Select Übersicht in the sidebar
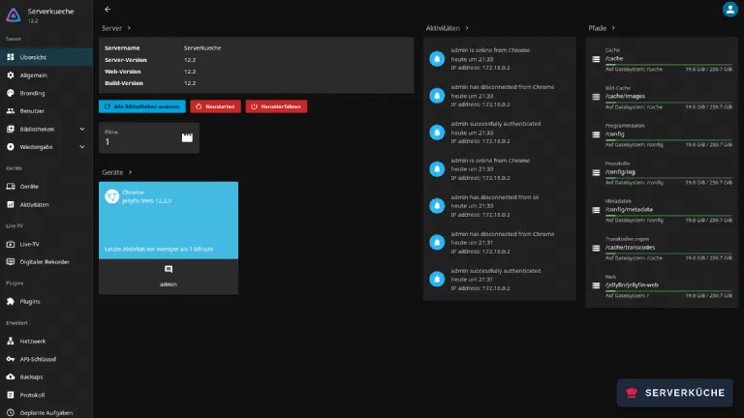 (x=46, y=57)
